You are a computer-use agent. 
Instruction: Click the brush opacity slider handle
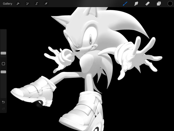click(3, 72)
